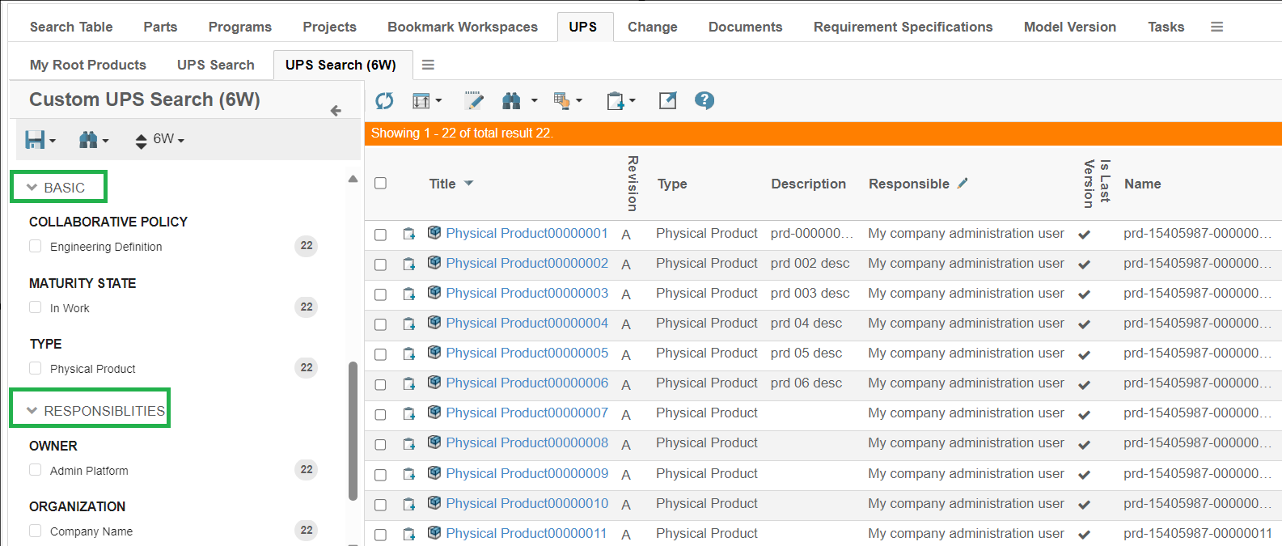
Task: Click the clipboard add icon in toolbar
Action: 616,101
